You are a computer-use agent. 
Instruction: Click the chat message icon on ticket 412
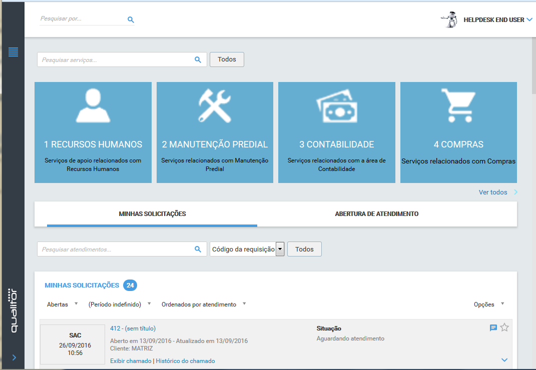(493, 328)
